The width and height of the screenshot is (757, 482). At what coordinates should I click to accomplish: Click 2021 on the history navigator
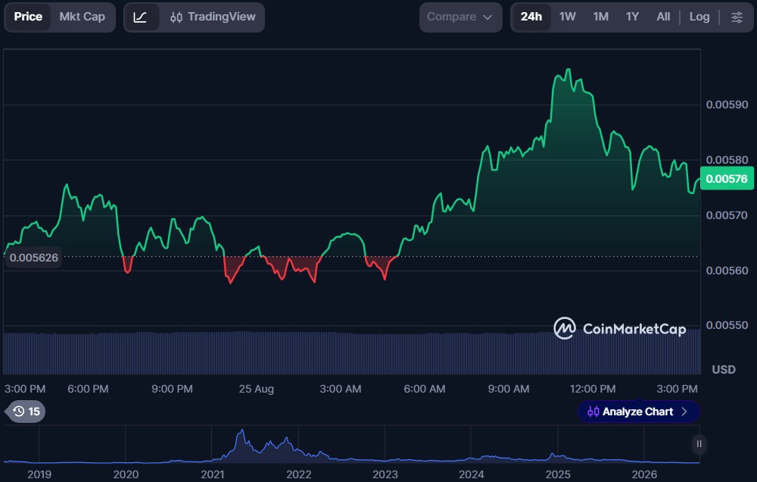tap(212, 474)
